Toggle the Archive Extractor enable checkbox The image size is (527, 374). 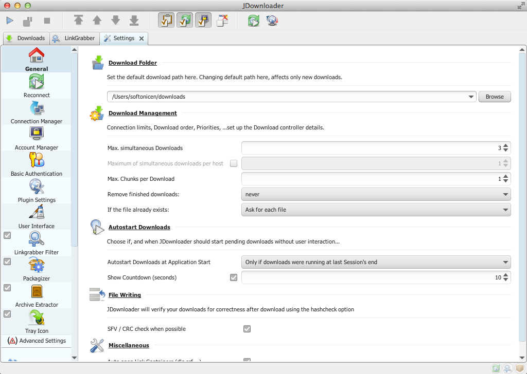7,288
